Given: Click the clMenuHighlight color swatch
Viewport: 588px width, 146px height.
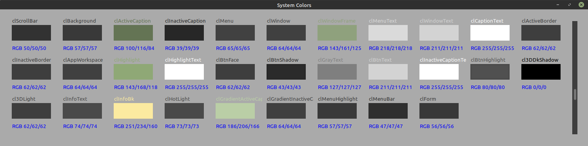Looking at the screenshot, I should click(337, 111).
